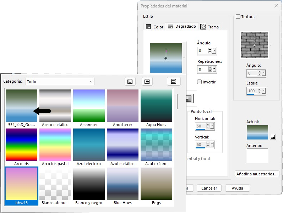Click the linear gradient style icon
283x213 pixels.
[189, 99]
